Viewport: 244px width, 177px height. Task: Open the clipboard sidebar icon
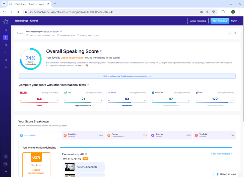6,45
